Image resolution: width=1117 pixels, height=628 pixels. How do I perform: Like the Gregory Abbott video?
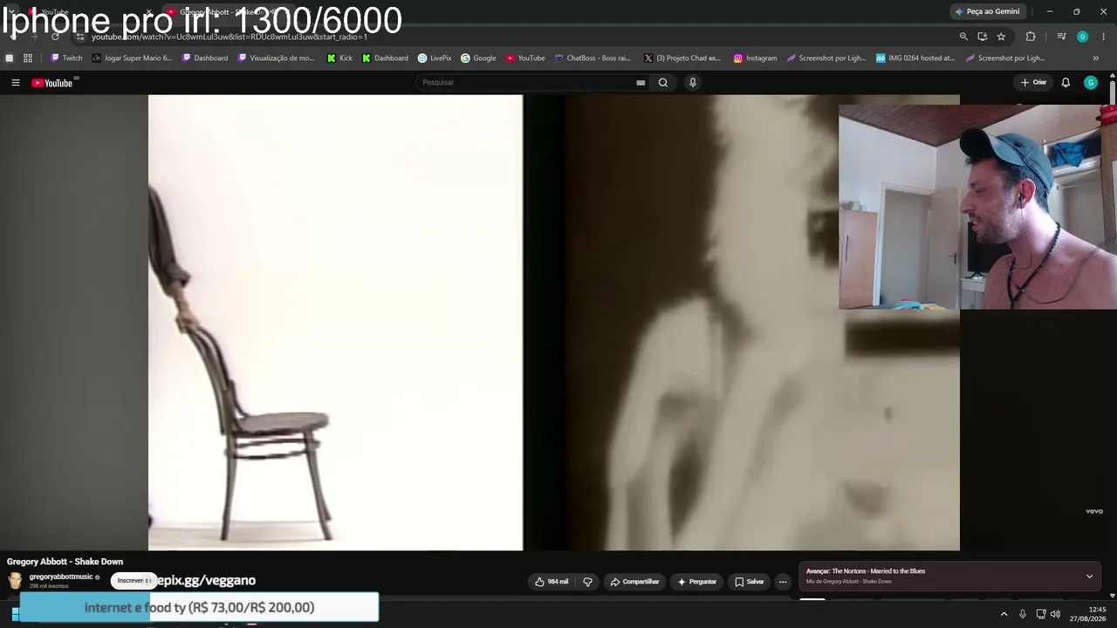(552, 582)
